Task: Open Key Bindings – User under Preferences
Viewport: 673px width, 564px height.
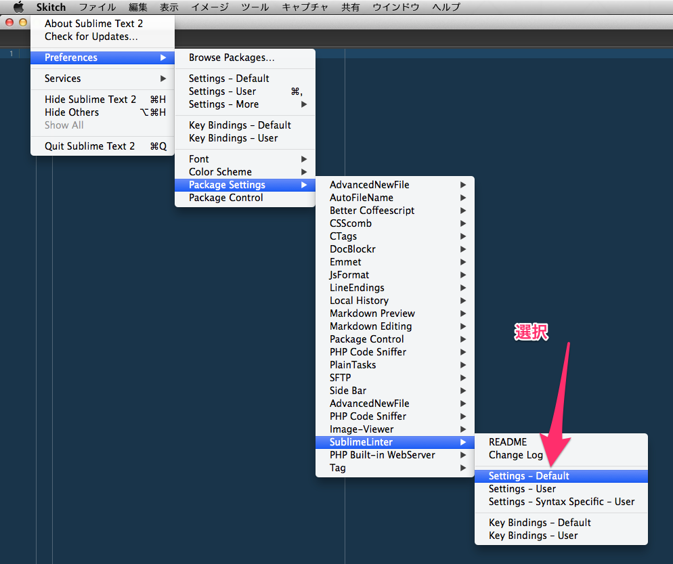Action: 245,137
